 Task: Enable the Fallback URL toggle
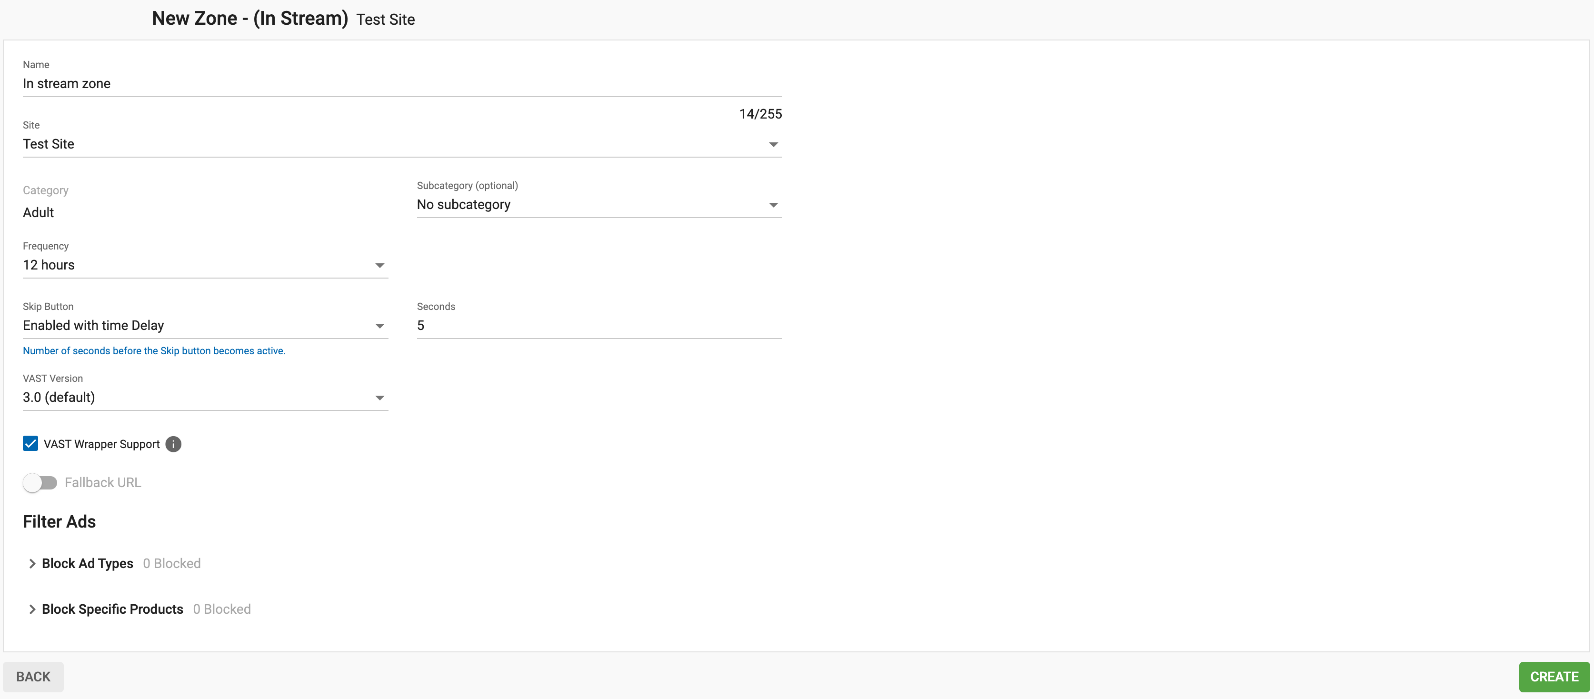click(40, 482)
